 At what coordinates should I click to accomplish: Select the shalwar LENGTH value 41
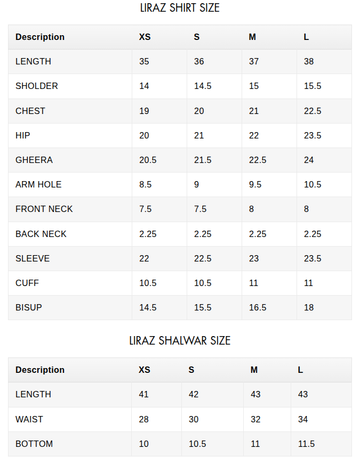tap(143, 394)
